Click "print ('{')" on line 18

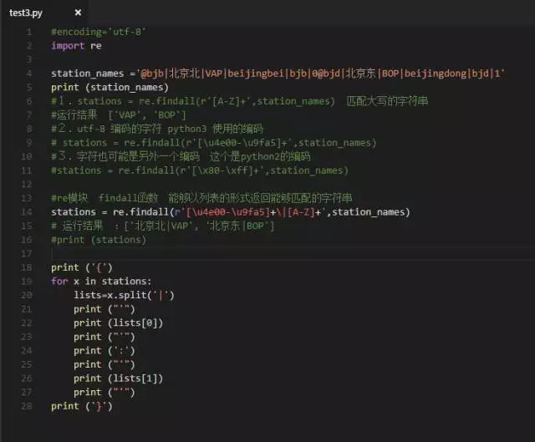click(82, 267)
